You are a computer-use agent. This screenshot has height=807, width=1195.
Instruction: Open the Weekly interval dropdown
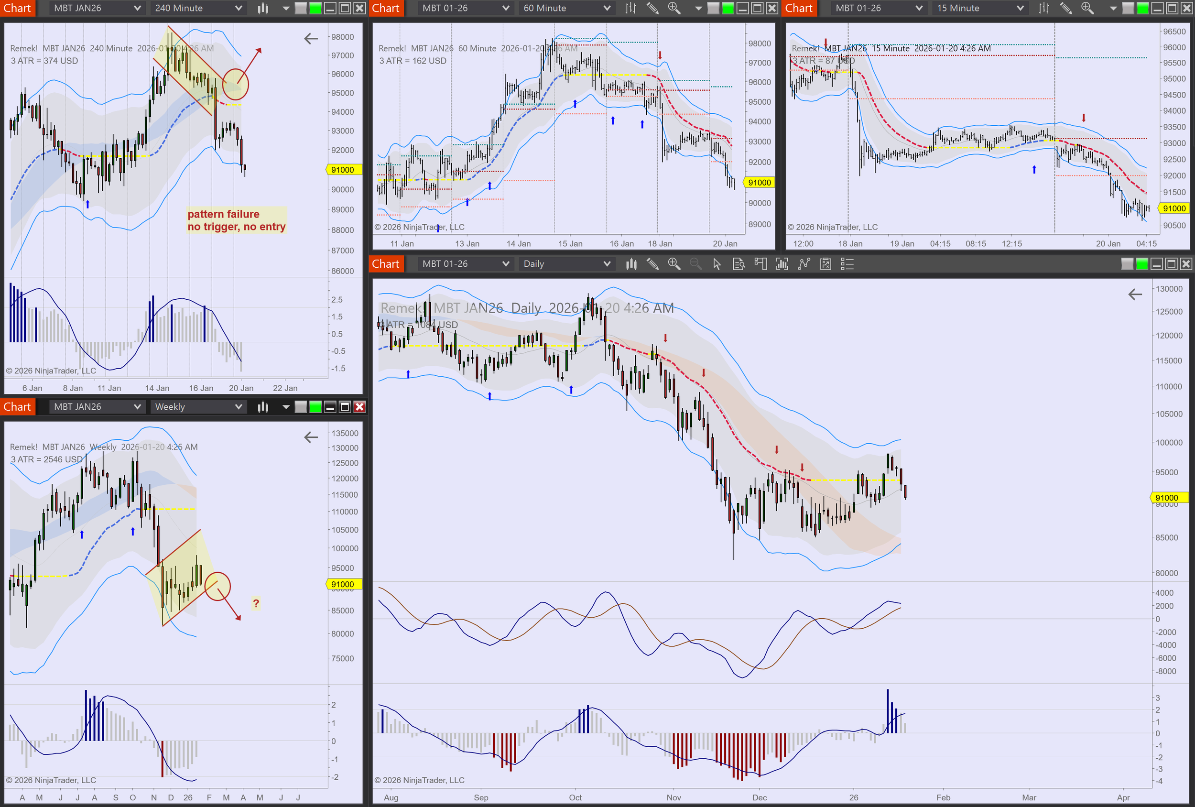[198, 406]
